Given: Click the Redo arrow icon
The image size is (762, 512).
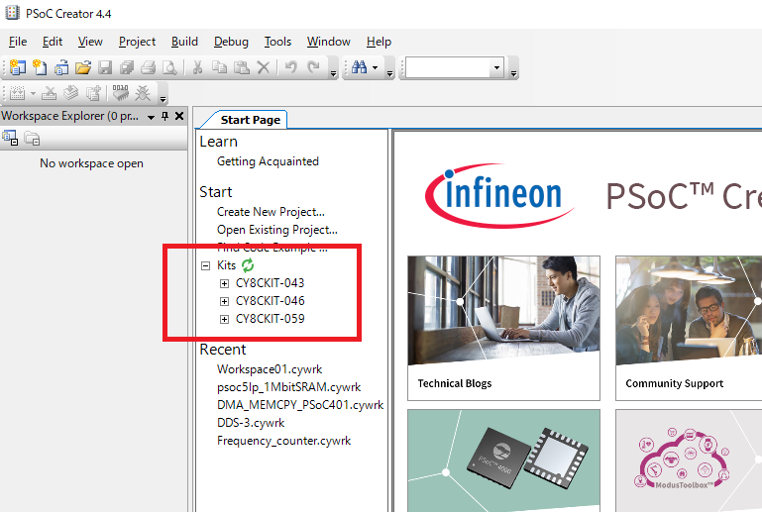Looking at the screenshot, I should pyautogui.click(x=313, y=66).
